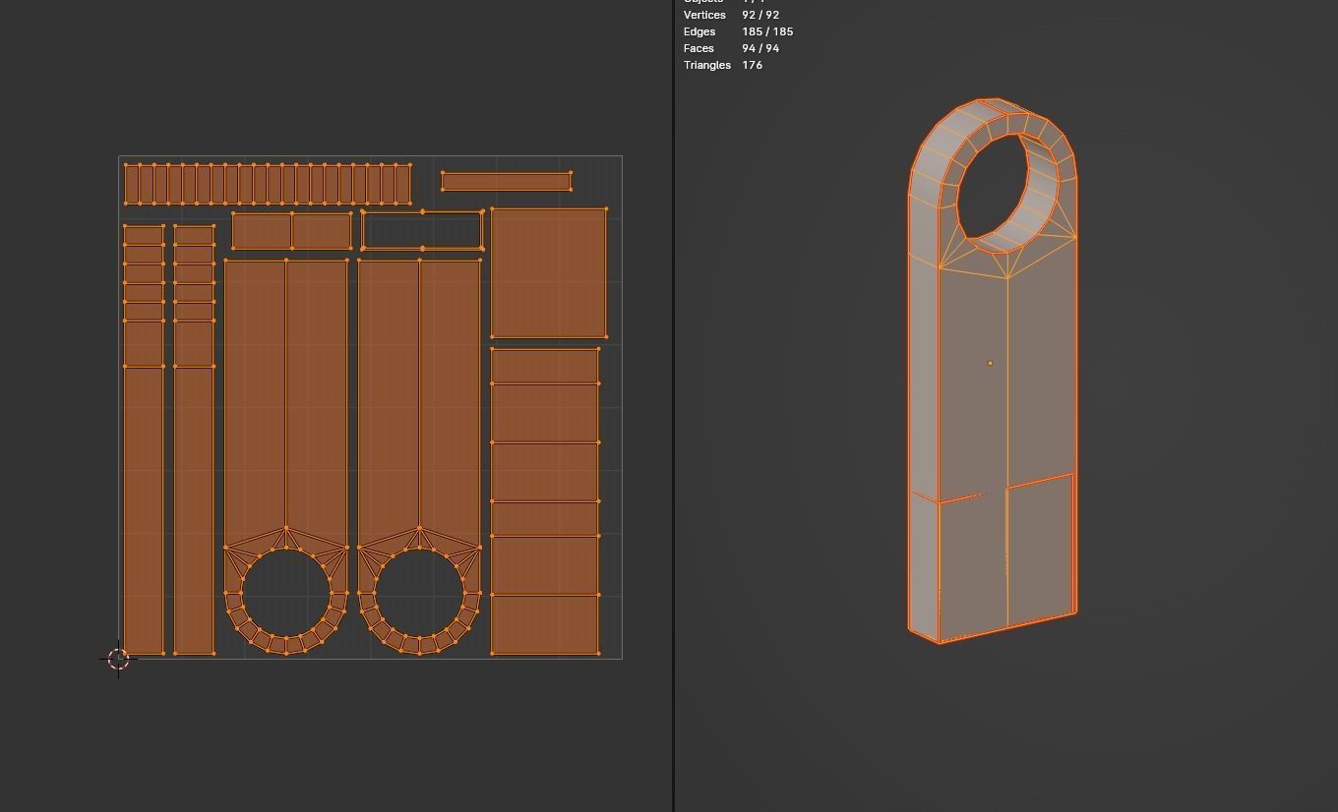The image size is (1338, 812).
Task: Click the 2D cursor crosshair in UV editor
Action: (118, 660)
